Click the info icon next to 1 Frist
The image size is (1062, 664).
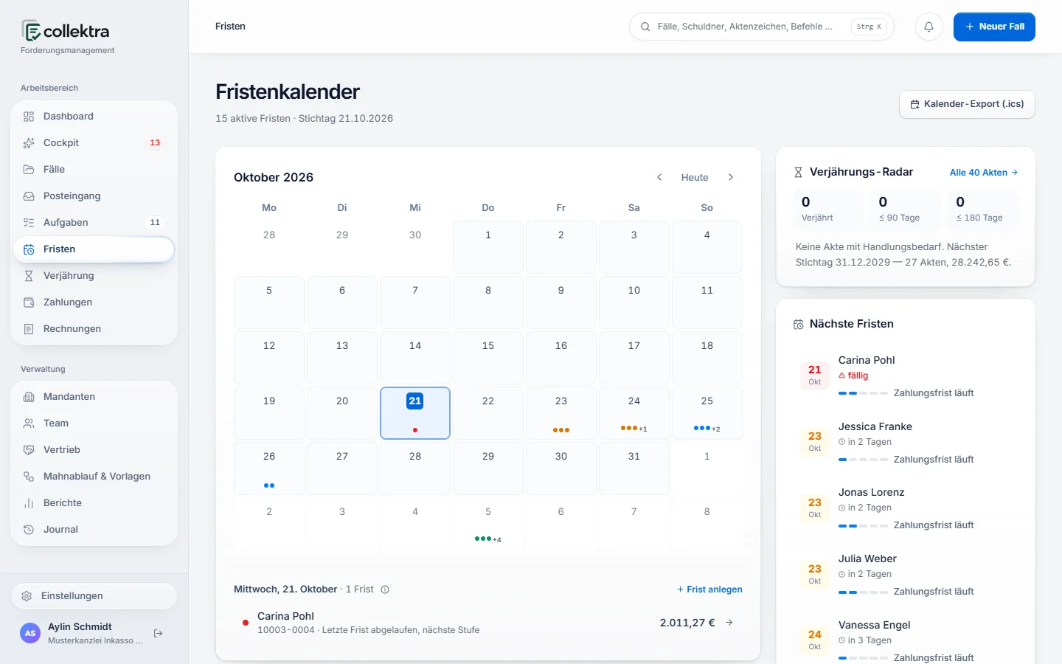[385, 589]
